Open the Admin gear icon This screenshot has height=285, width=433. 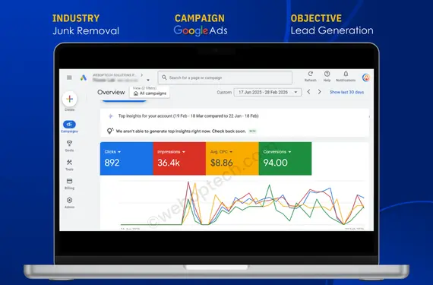[x=69, y=200]
